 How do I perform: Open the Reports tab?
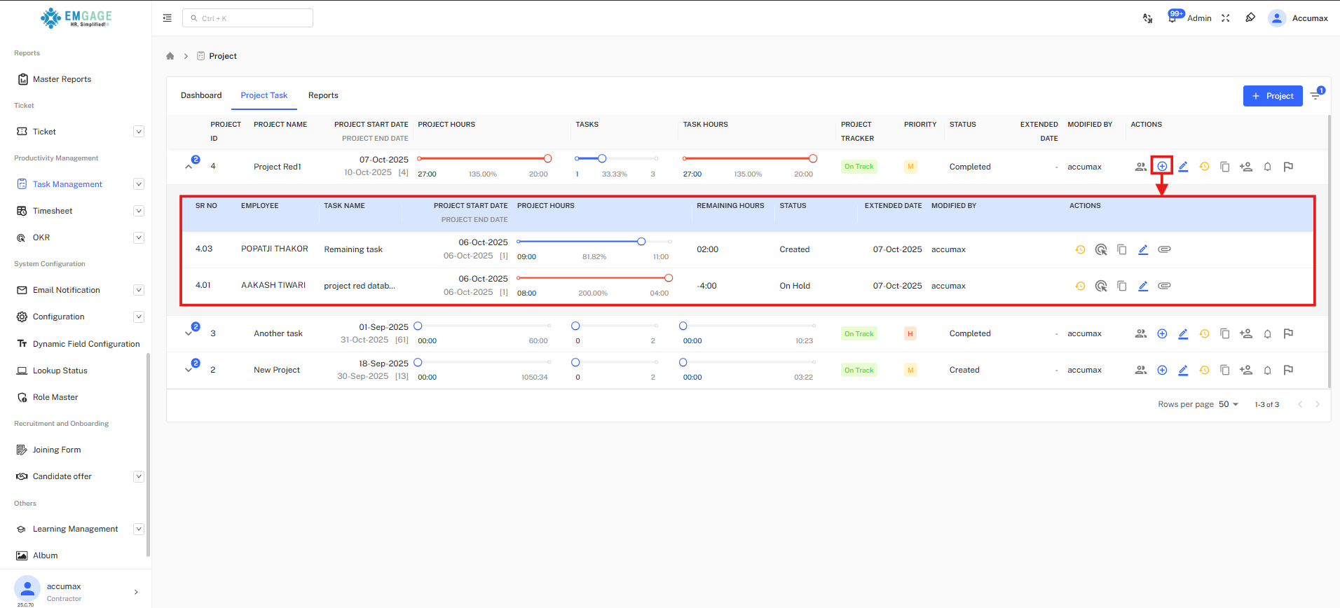coord(323,95)
